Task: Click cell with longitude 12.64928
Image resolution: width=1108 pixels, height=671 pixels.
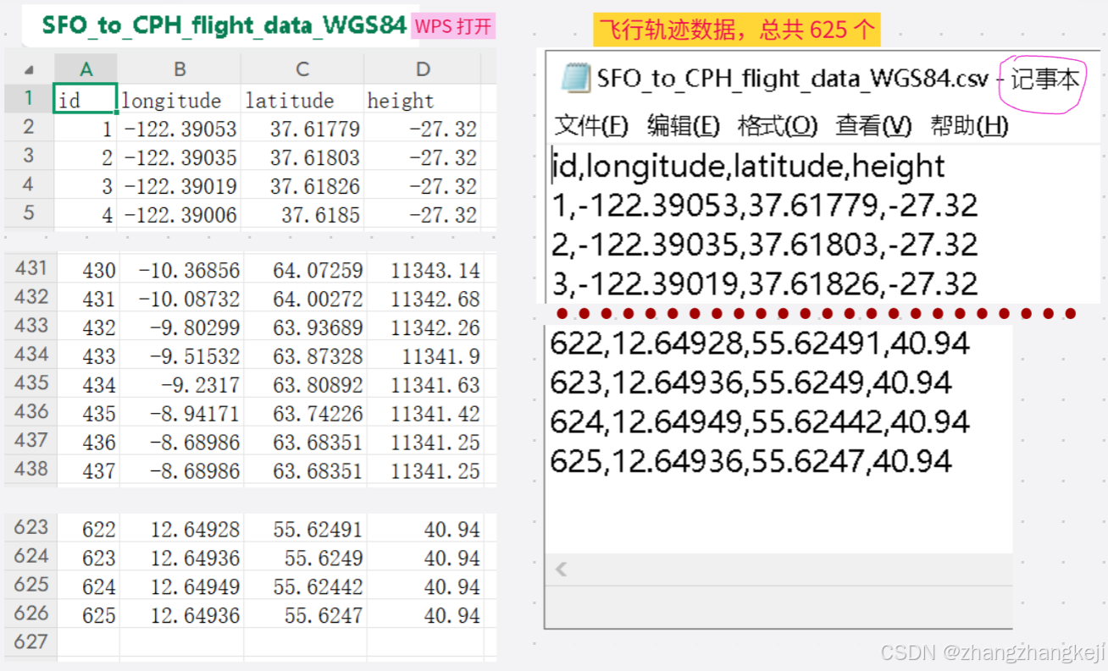Action: click(x=180, y=530)
